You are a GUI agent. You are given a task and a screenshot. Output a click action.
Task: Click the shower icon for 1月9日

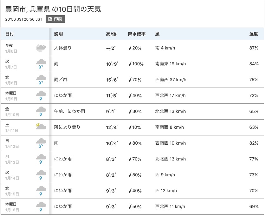tap(41, 95)
